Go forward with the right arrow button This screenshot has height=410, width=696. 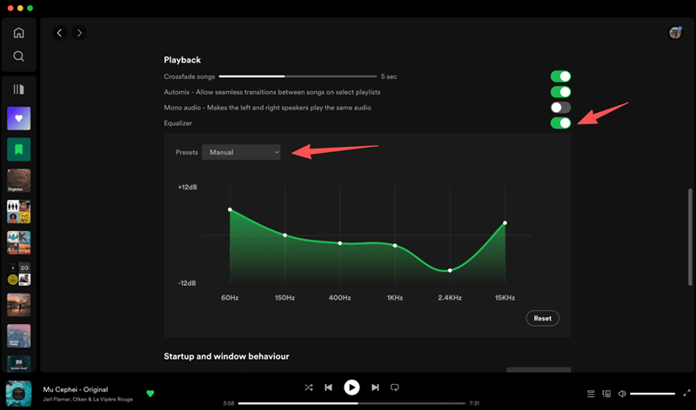[79, 33]
